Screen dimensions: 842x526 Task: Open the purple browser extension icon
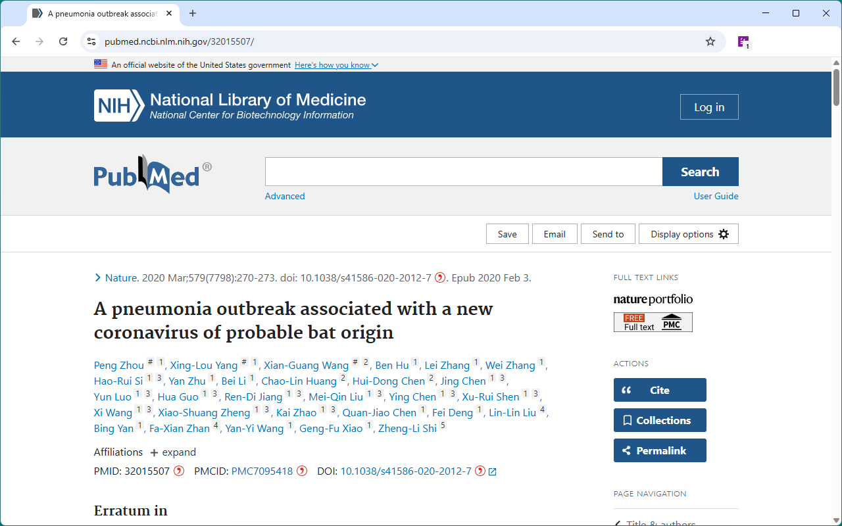coord(743,42)
